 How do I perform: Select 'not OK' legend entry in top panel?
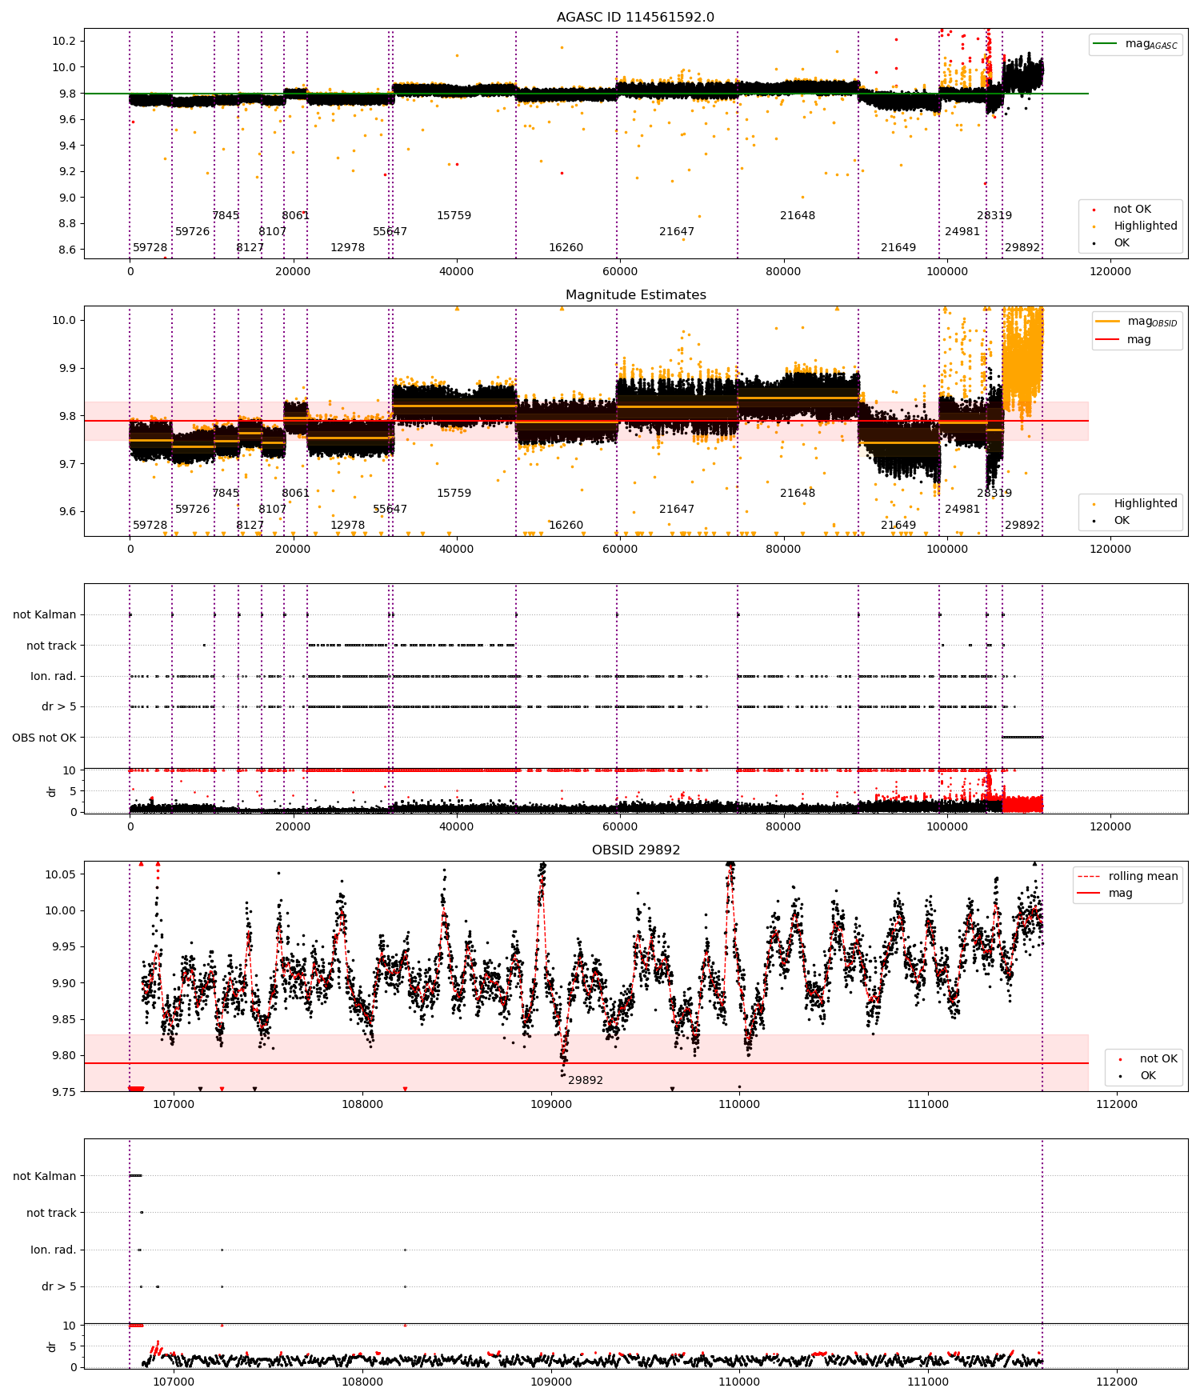[1132, 210]
